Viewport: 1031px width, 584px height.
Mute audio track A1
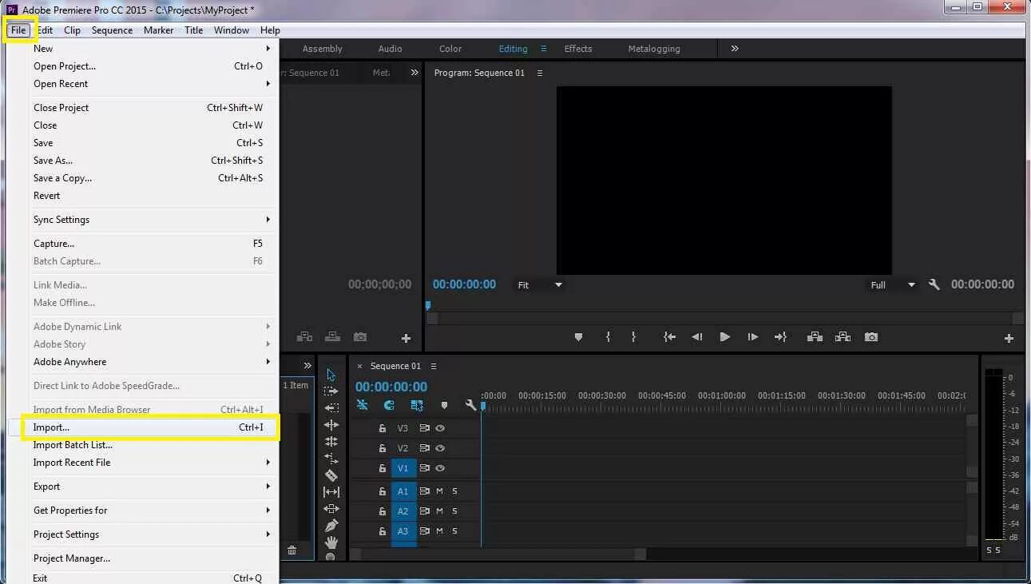pyautogui.click(x=439, y=491)
